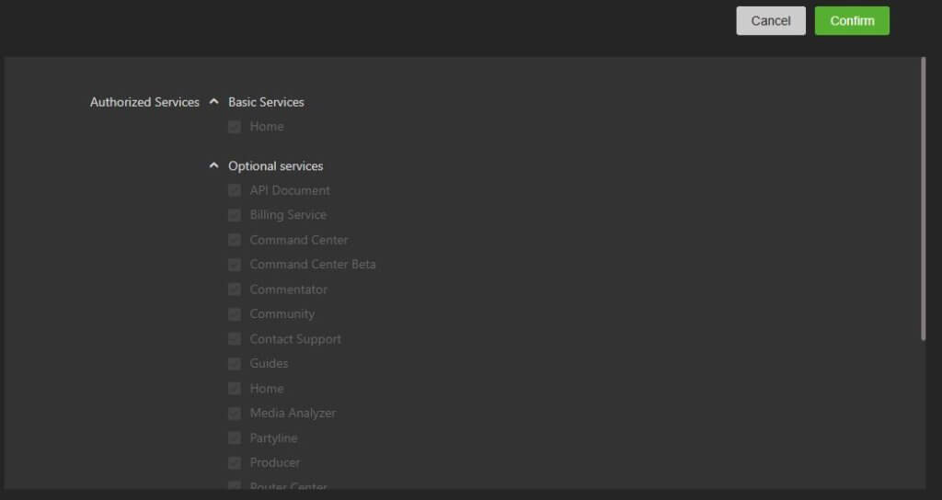Screen dimensions: 942x500
Task: Toggle the Home checkbox under Optional services
Action: (x=235, y=389)
